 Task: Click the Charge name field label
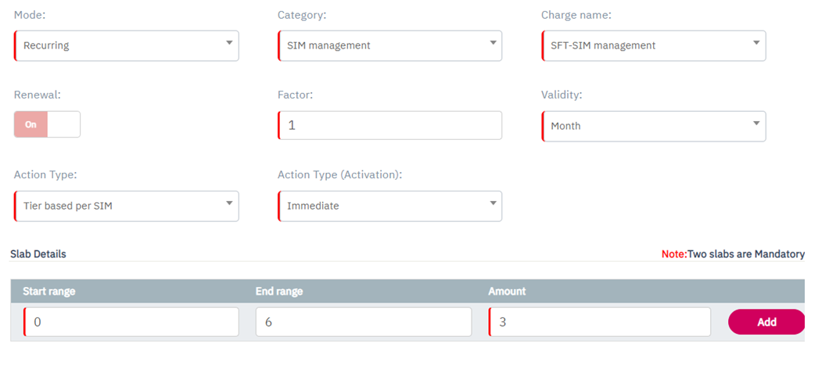(x=576, y=15)
